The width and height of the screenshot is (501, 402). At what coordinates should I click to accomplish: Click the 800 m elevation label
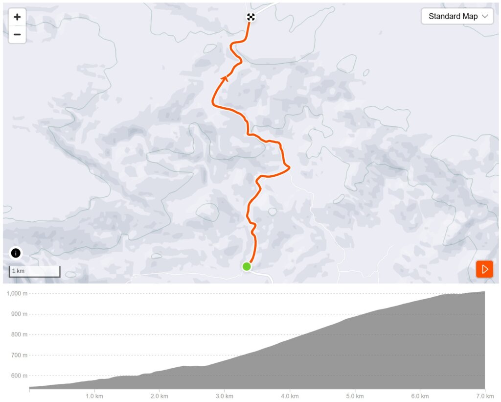coord(20,334)
